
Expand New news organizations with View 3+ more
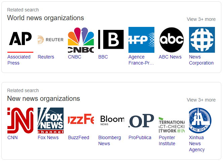[x=201, y=100]
